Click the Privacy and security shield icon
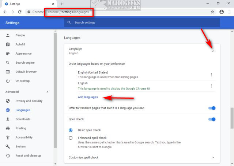The image size is (234, 166). [x=8, y=101]
